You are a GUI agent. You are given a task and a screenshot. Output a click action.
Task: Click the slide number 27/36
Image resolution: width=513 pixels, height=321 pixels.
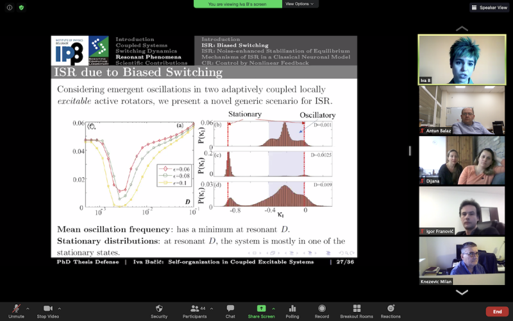click(x=345, y=262)
